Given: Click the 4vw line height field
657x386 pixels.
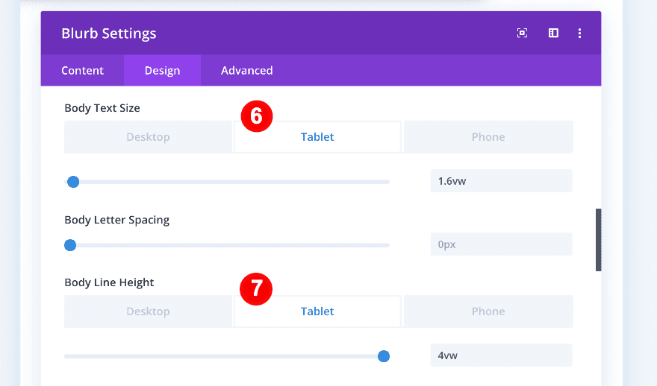Looking at the screenshot, I should [501, 355].
